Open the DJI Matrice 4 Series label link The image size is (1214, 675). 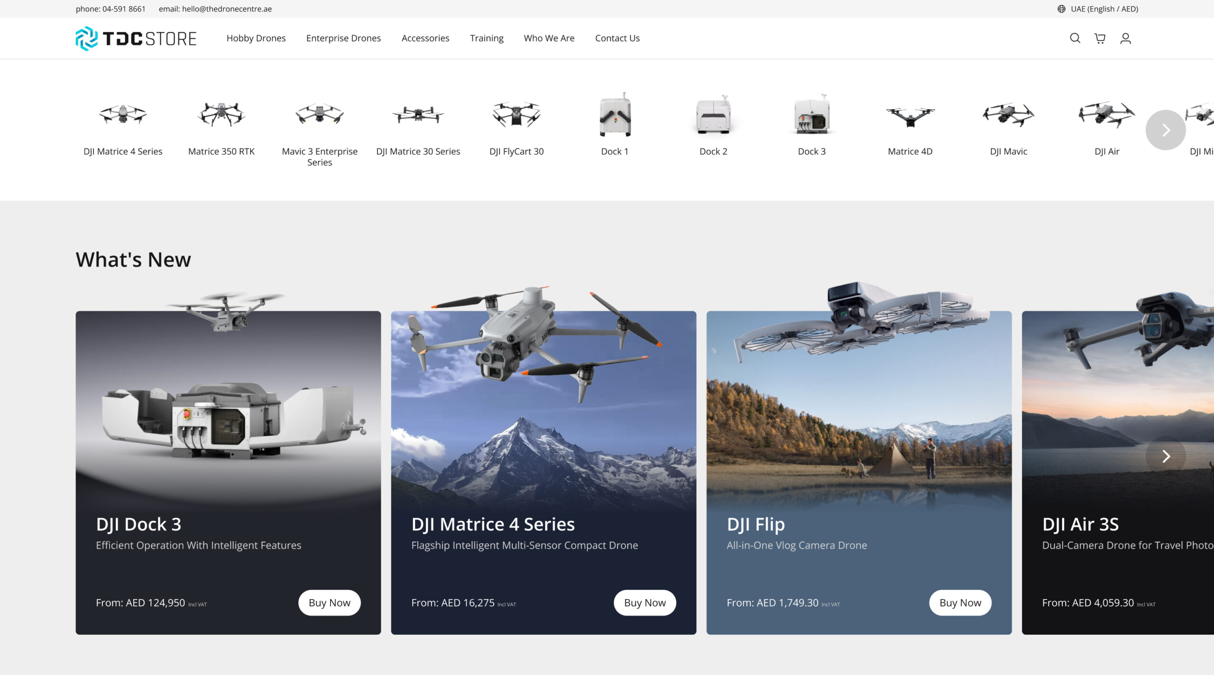pyautogui.click(x=123, y=152)
